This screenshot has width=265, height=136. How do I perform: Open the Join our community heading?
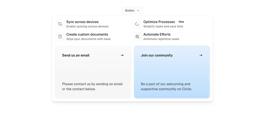(157, 55)
